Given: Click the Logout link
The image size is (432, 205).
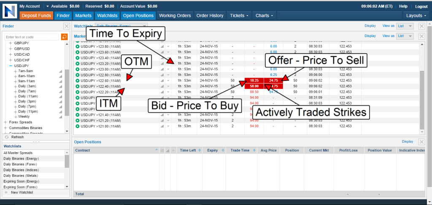Looking at the screenshot, I should pos(421,6).
